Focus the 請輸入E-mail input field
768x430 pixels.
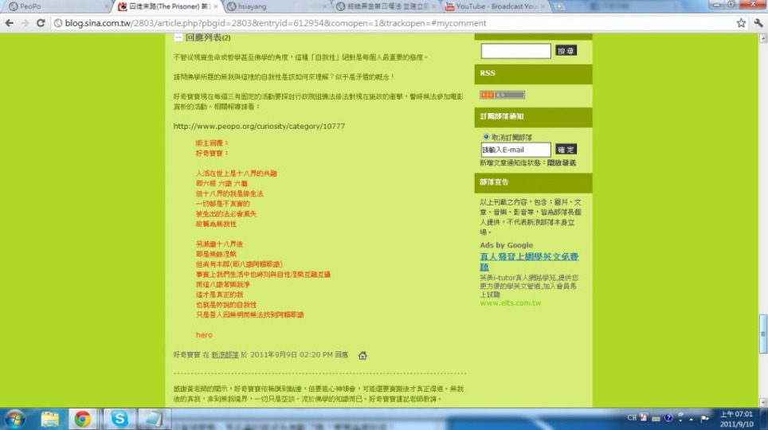point(515,150)
